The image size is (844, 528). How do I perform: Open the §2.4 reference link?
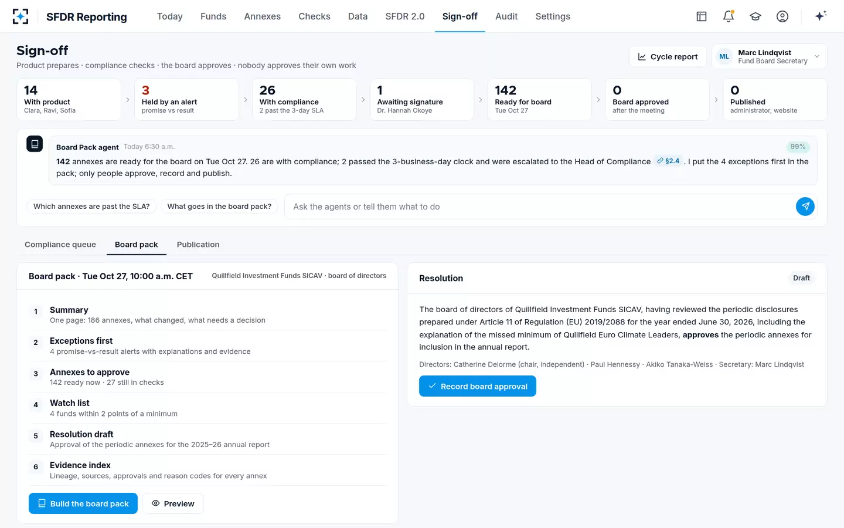tap(669, 161)
